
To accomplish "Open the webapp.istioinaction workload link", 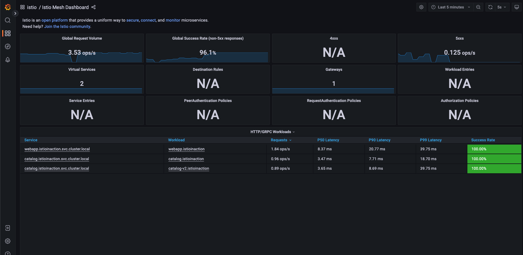I will (x=186, y=149).
